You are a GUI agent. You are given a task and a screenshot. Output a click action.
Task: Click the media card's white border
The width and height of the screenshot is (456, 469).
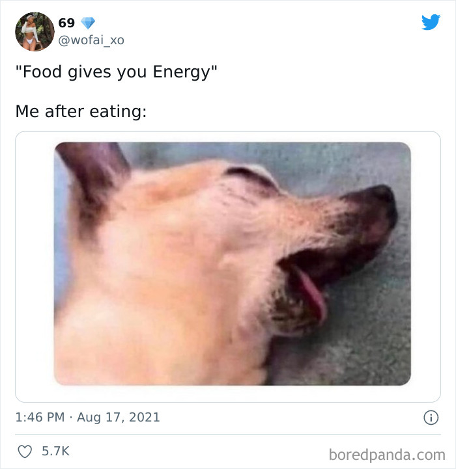[35, 263]
